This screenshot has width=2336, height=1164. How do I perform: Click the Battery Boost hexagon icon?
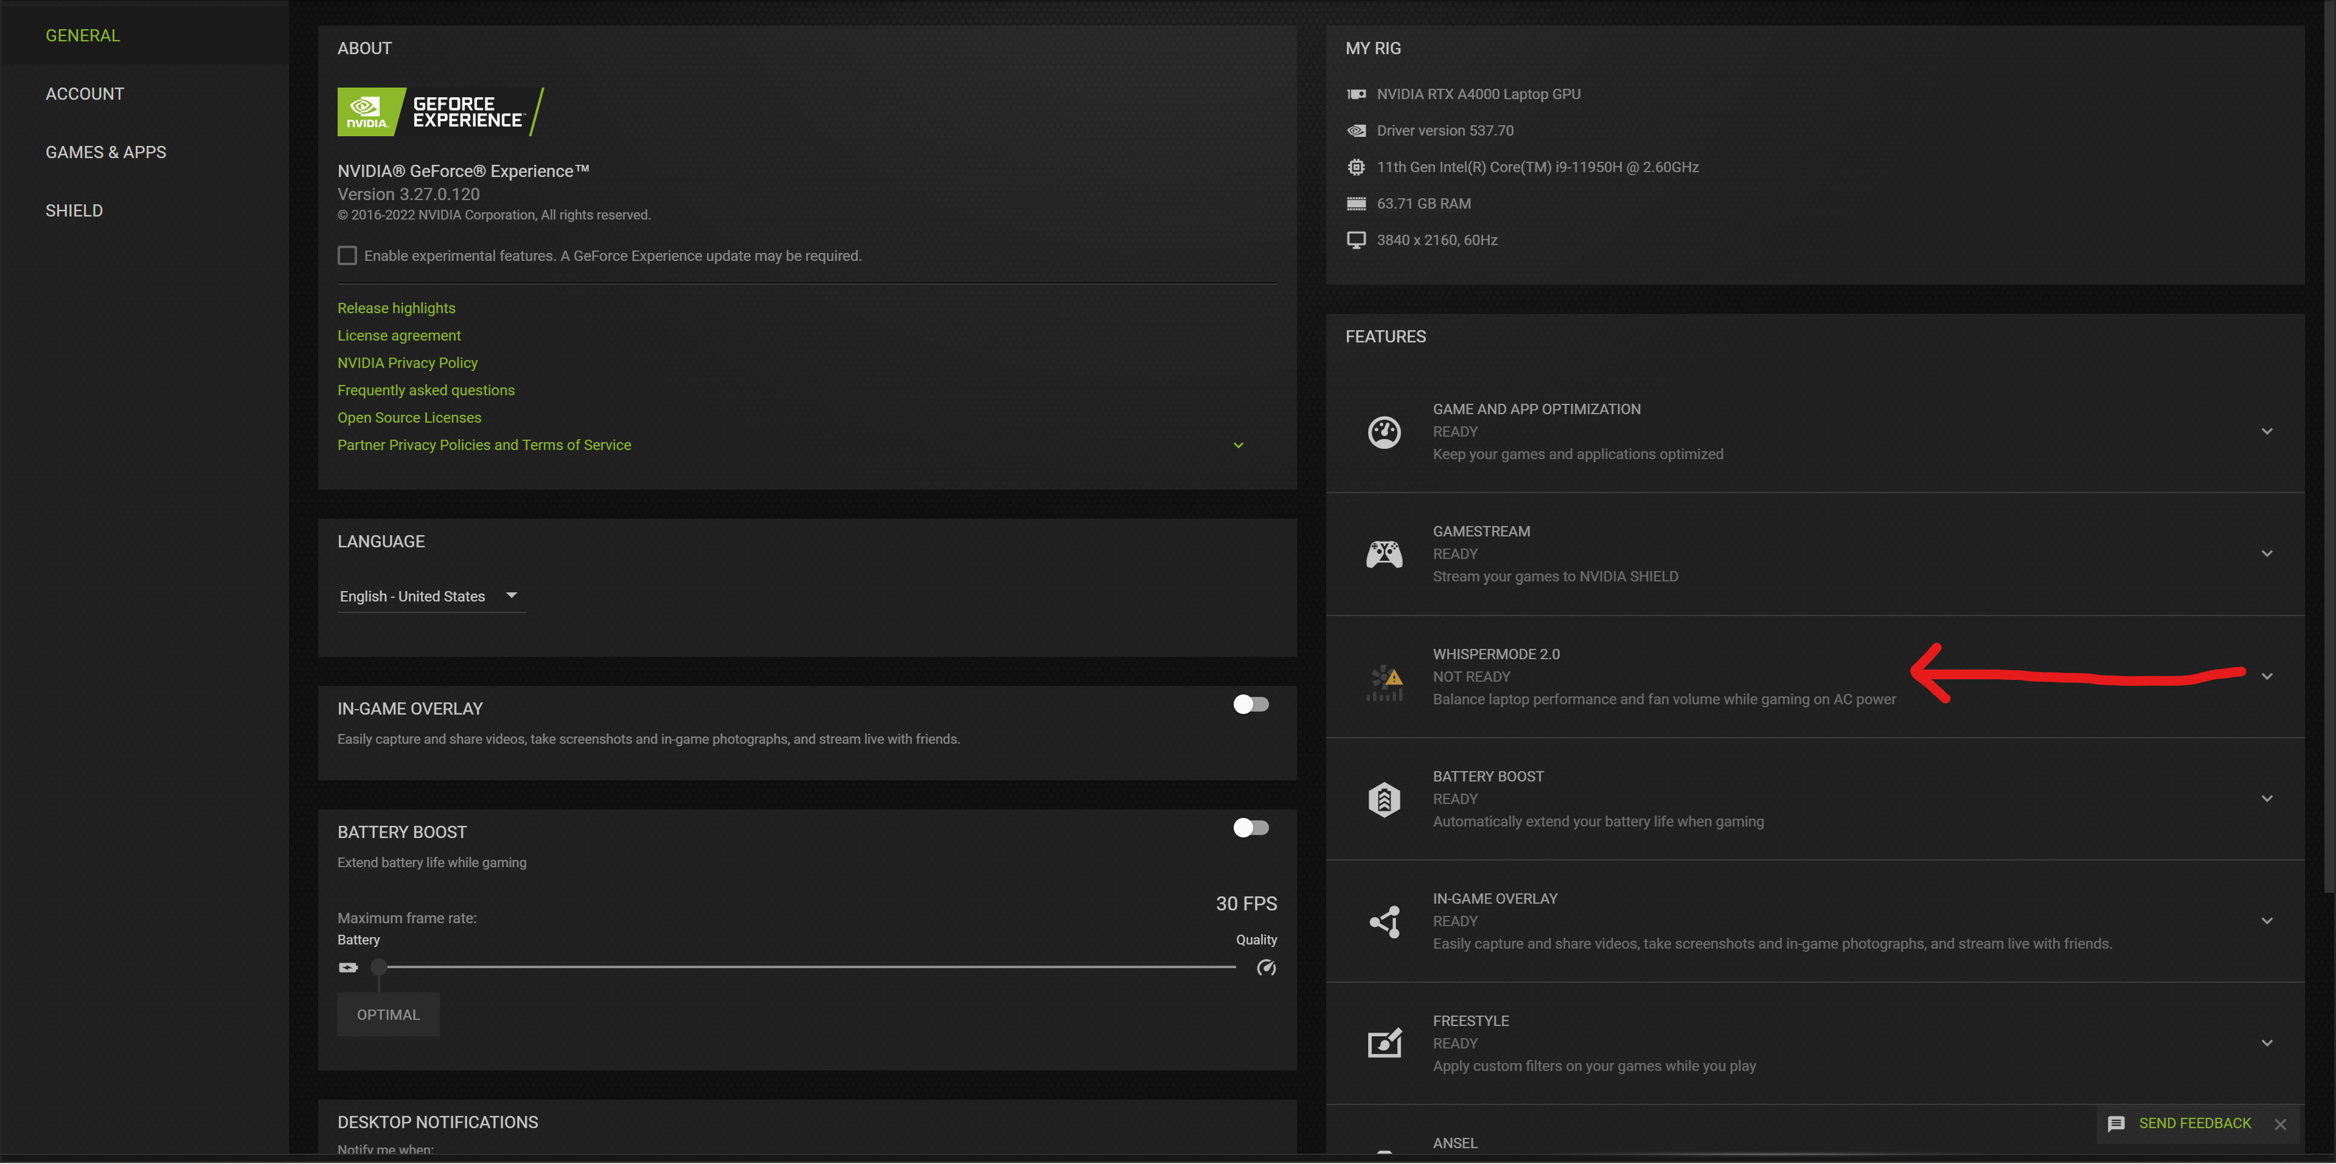click(1384, 800)
